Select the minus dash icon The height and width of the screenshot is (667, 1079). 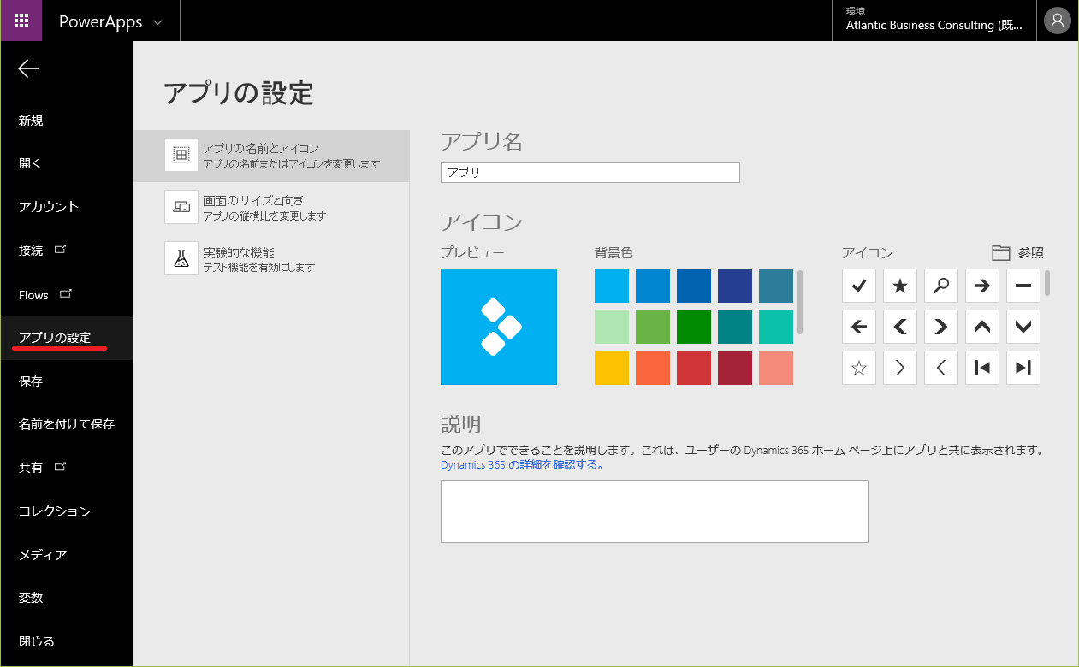1023,286
